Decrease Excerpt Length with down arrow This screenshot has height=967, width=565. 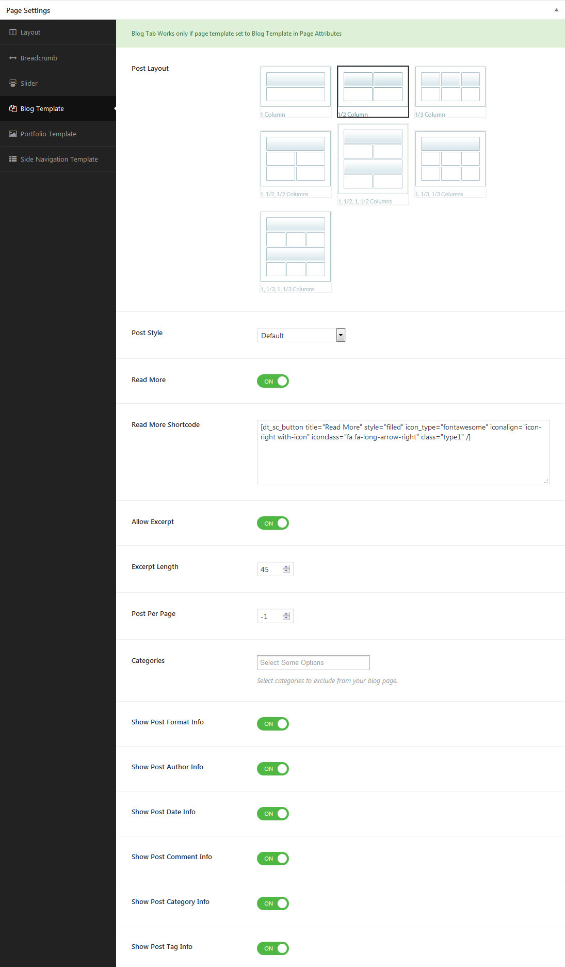coord(286,572)
